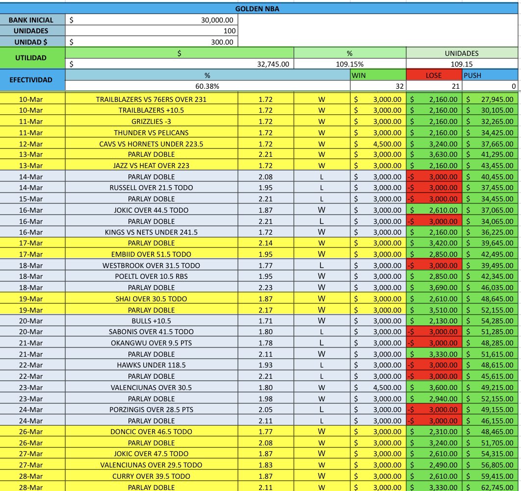Select the 2,130.00 profit on BULLS row
521x491 pixels.
pos(434,320)
